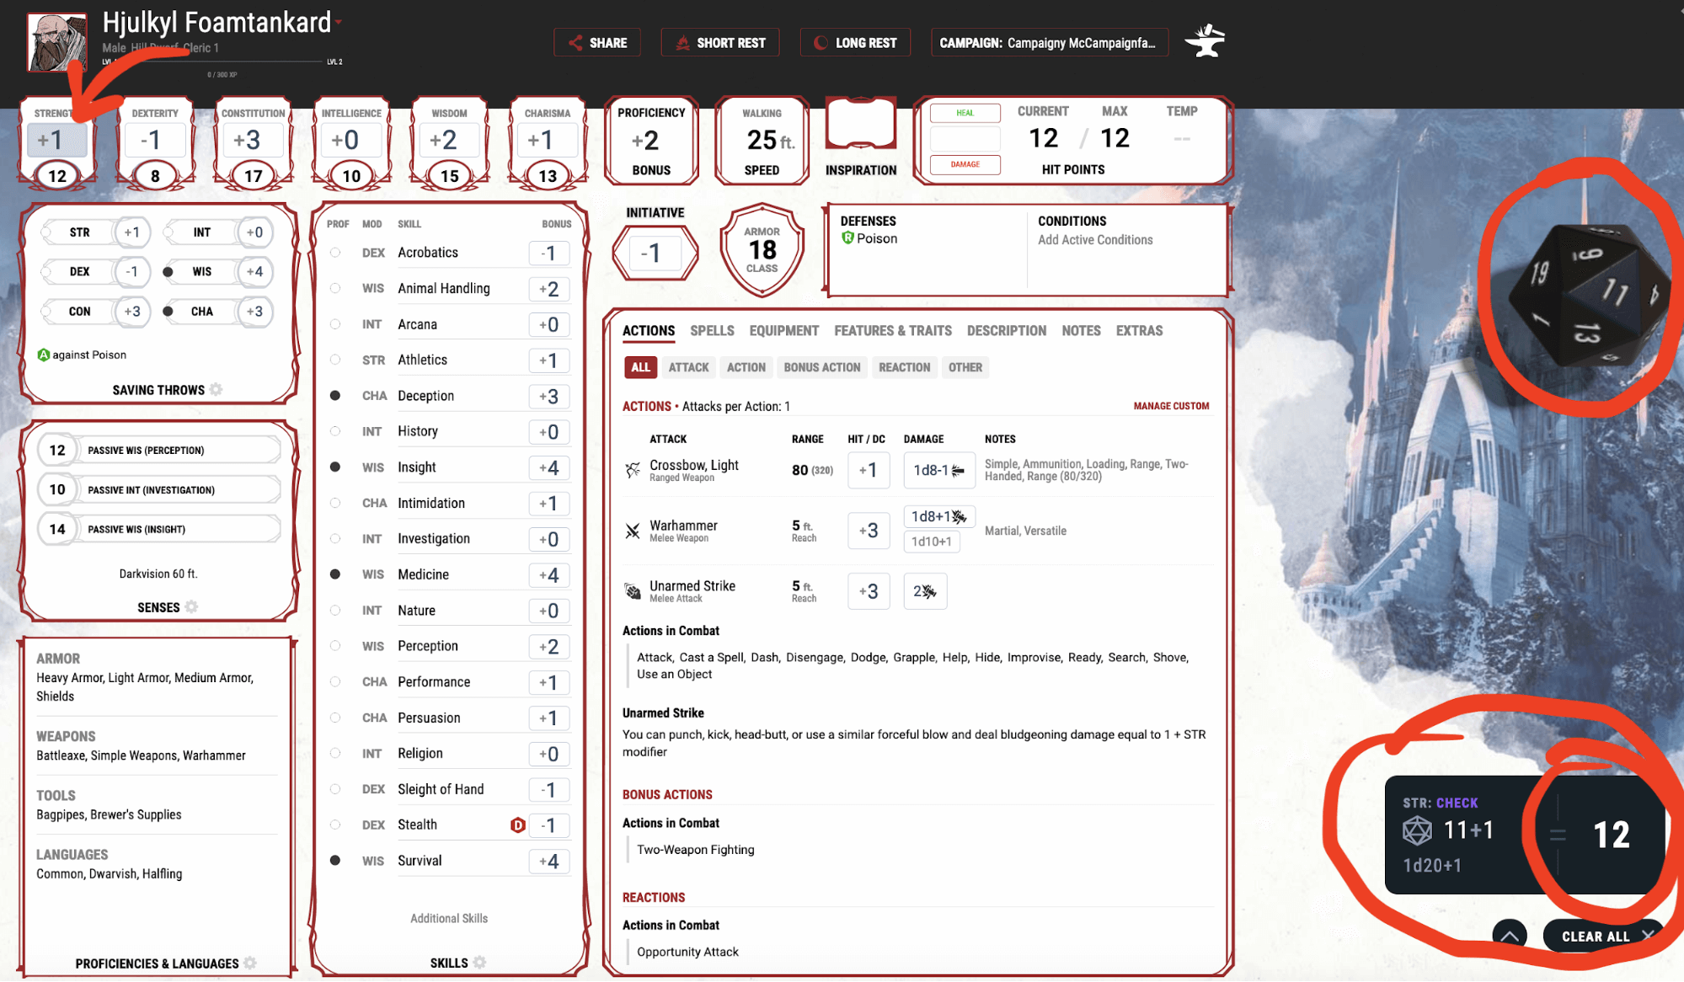
Task: Click Add Active Conditions link
Action: click(1094, 240)
